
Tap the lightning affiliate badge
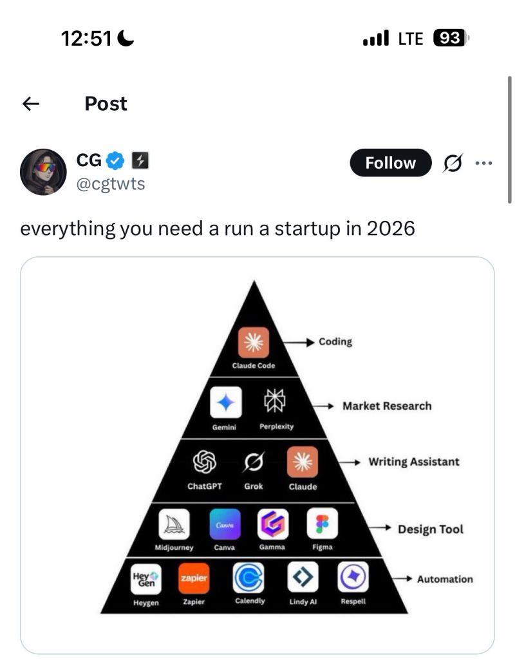(140, 160)
